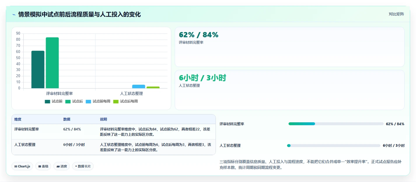416x182 pixels.
Task: Click the 62% / 84% data card value
Action: coord(199,35)
